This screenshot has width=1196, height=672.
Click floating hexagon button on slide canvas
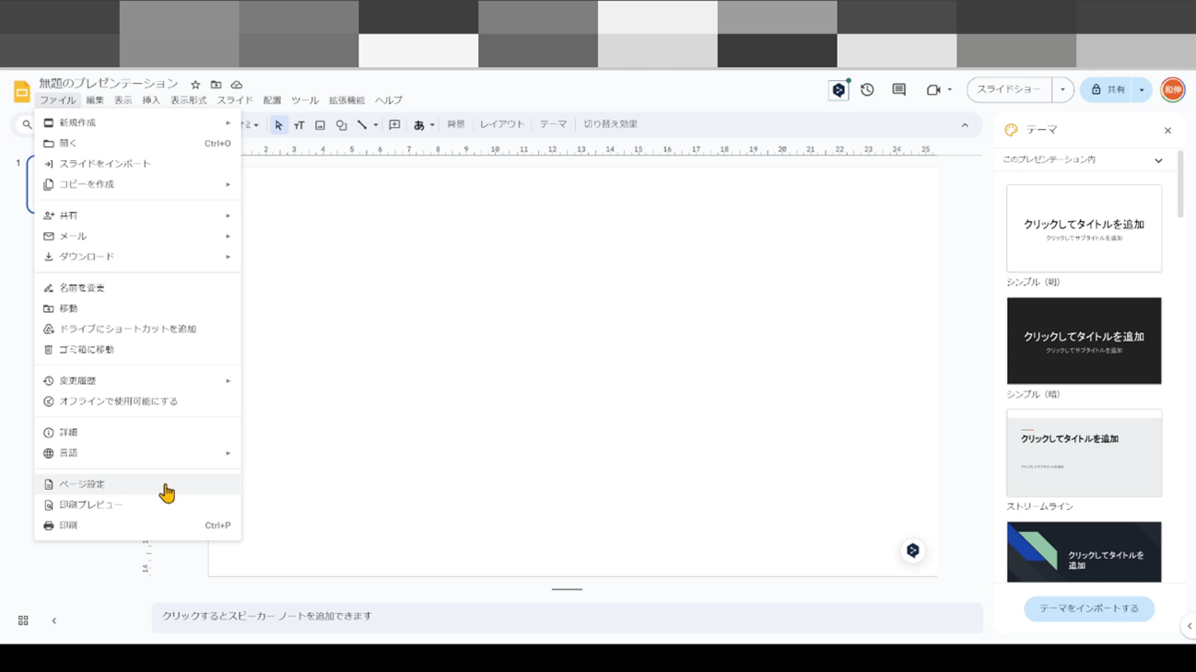pyautogui.click(x=912, y=550)
